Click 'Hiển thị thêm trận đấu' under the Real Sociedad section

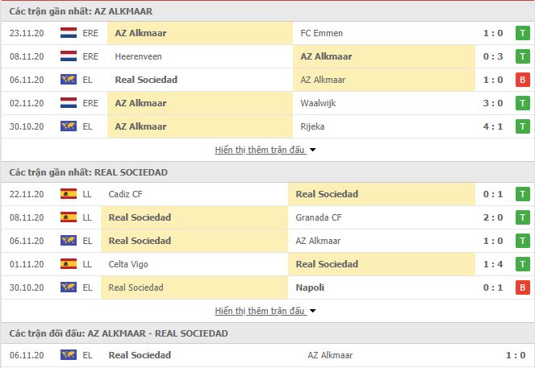click(x=259, y=311)
